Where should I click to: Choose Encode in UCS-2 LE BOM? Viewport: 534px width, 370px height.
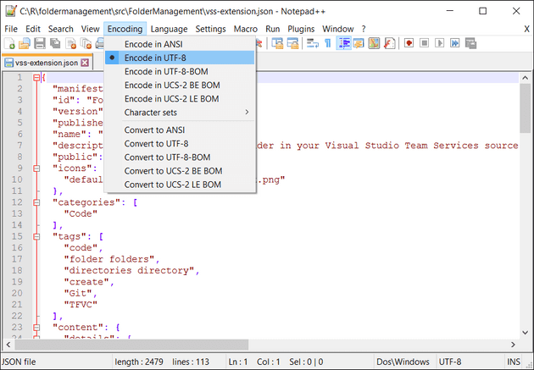(180, 98)
